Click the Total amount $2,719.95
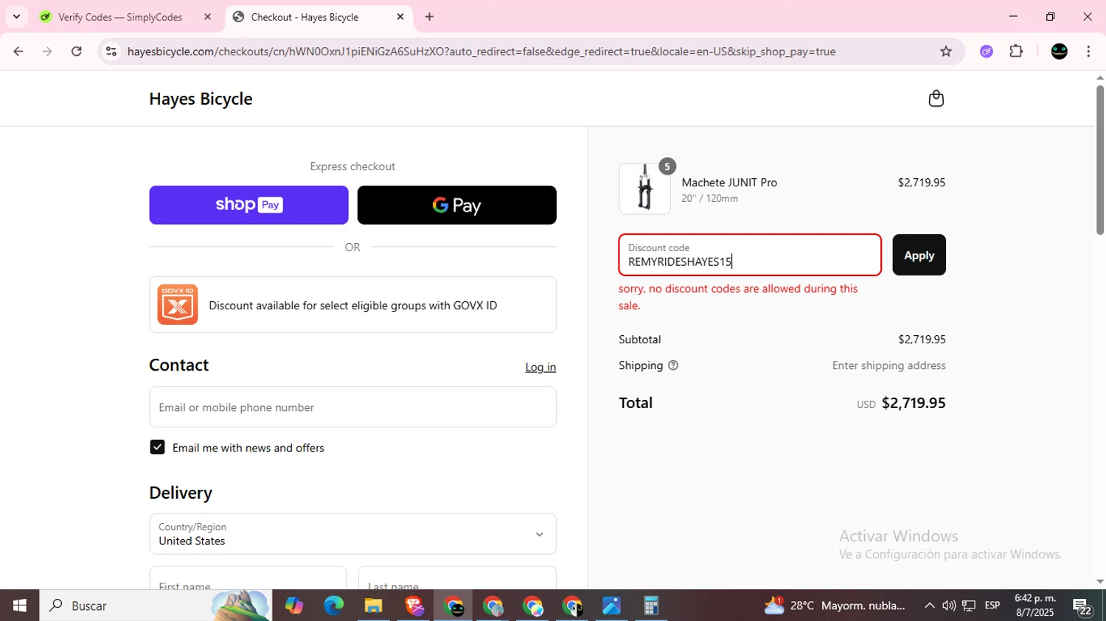The width and height of the screenshot is (1106, 621). [x=914, y=403]
